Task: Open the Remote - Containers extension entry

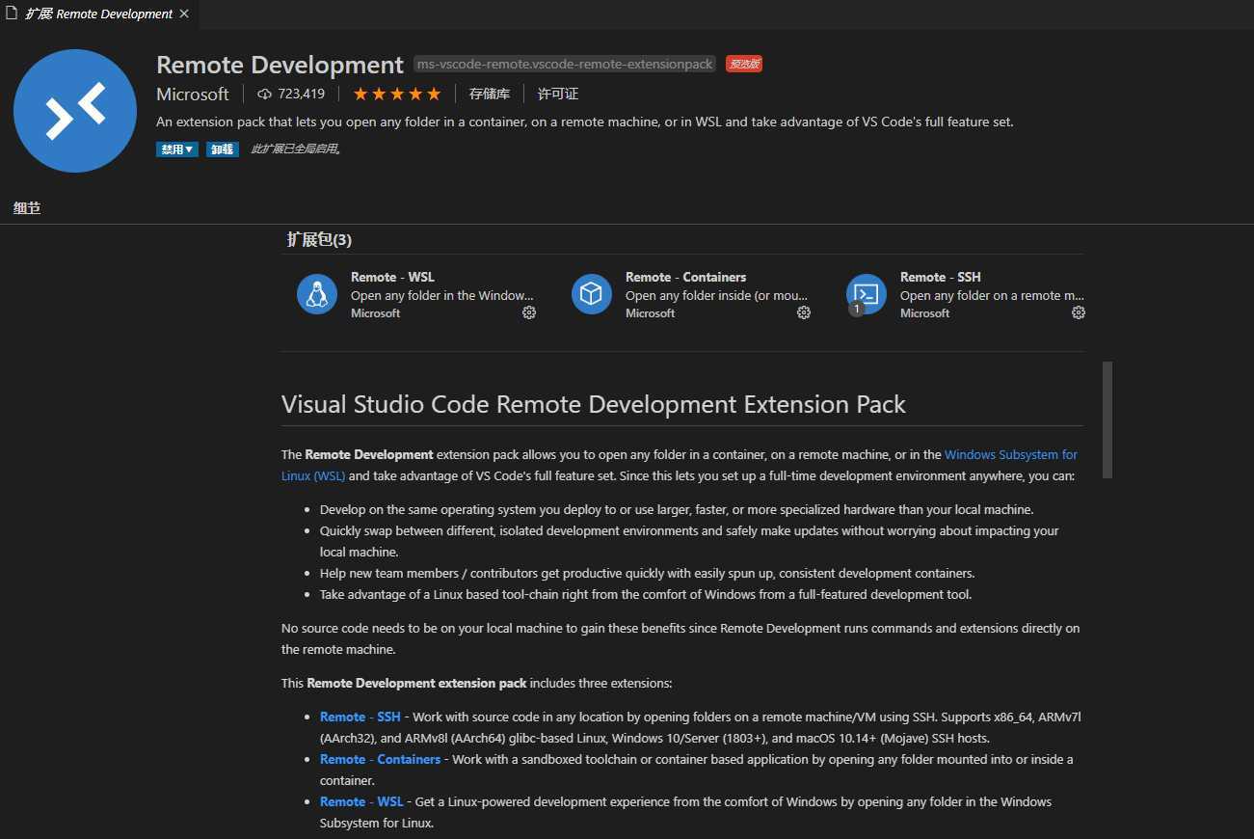Action: click(690, 294)
